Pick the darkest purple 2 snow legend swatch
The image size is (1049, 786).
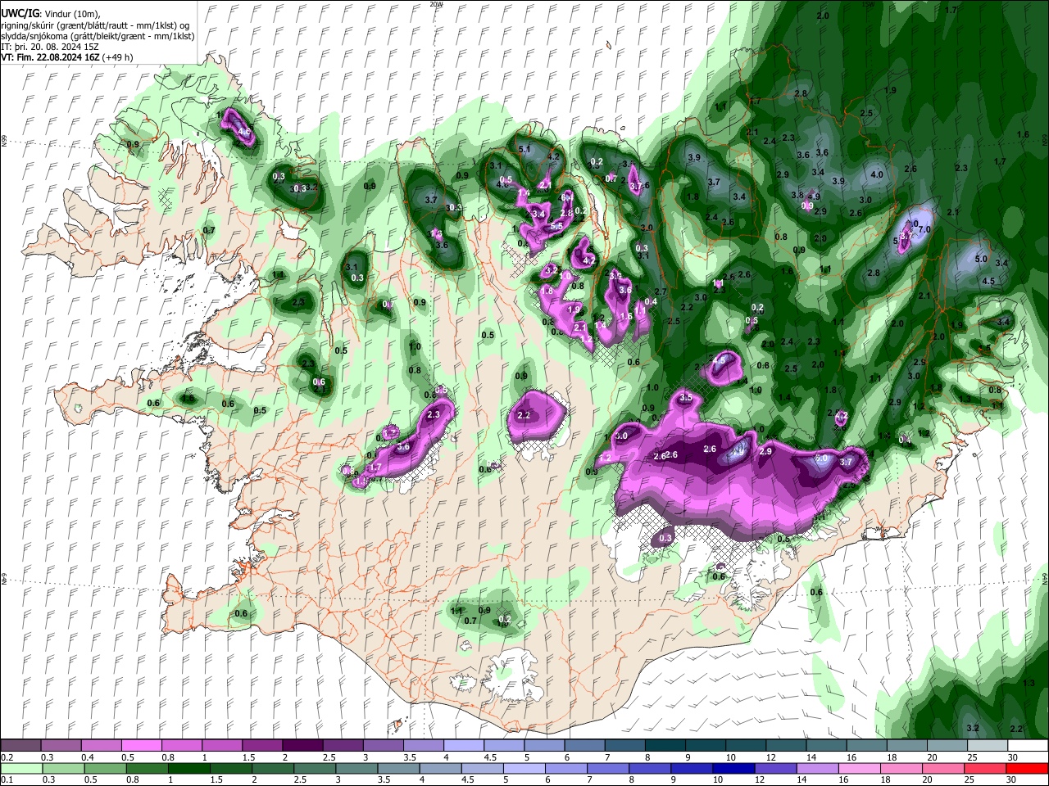click(x=302, y=746)
